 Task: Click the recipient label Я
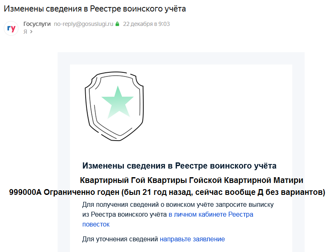(25, 32)
